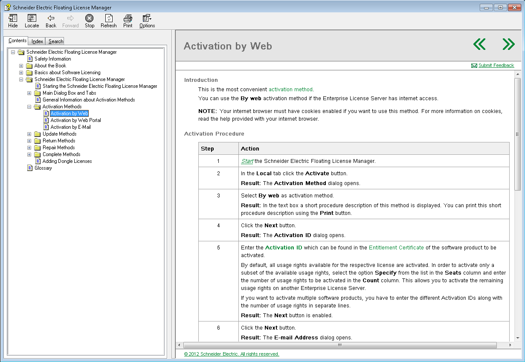Expand the About the Book node
This screenshot has width=525, height=362.
21,66
